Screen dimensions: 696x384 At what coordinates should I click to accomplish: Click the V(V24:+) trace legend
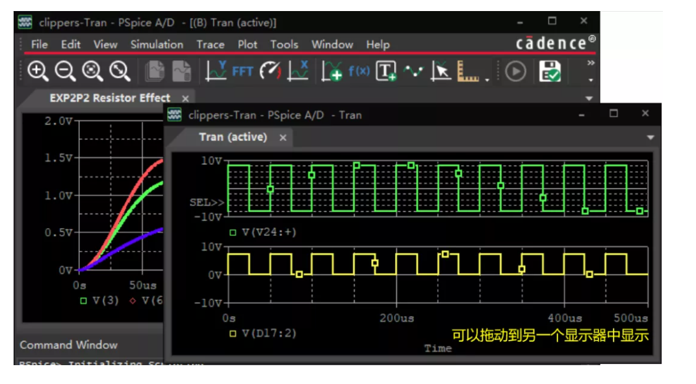click(x=268, y=232)
